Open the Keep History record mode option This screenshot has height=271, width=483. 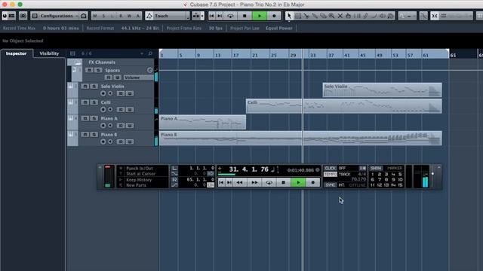pyautogui.click(x=139, y=180)
